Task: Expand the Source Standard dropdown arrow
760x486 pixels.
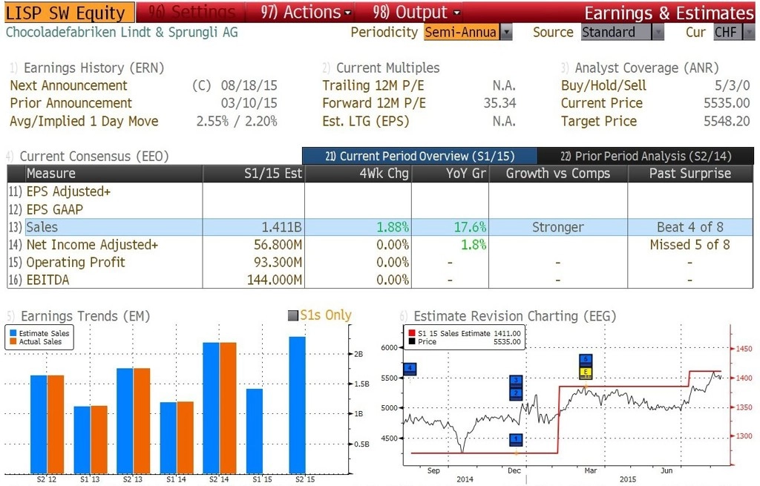Action: [x=658, y=33]
